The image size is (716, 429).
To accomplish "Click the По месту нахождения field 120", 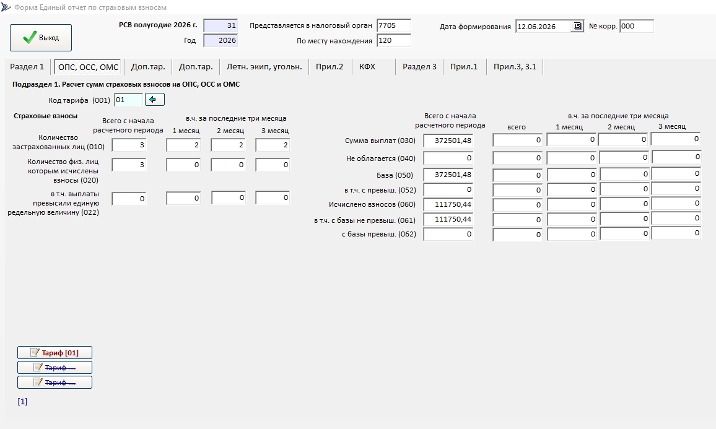I will pyautogui.click(x=394, y=41).
